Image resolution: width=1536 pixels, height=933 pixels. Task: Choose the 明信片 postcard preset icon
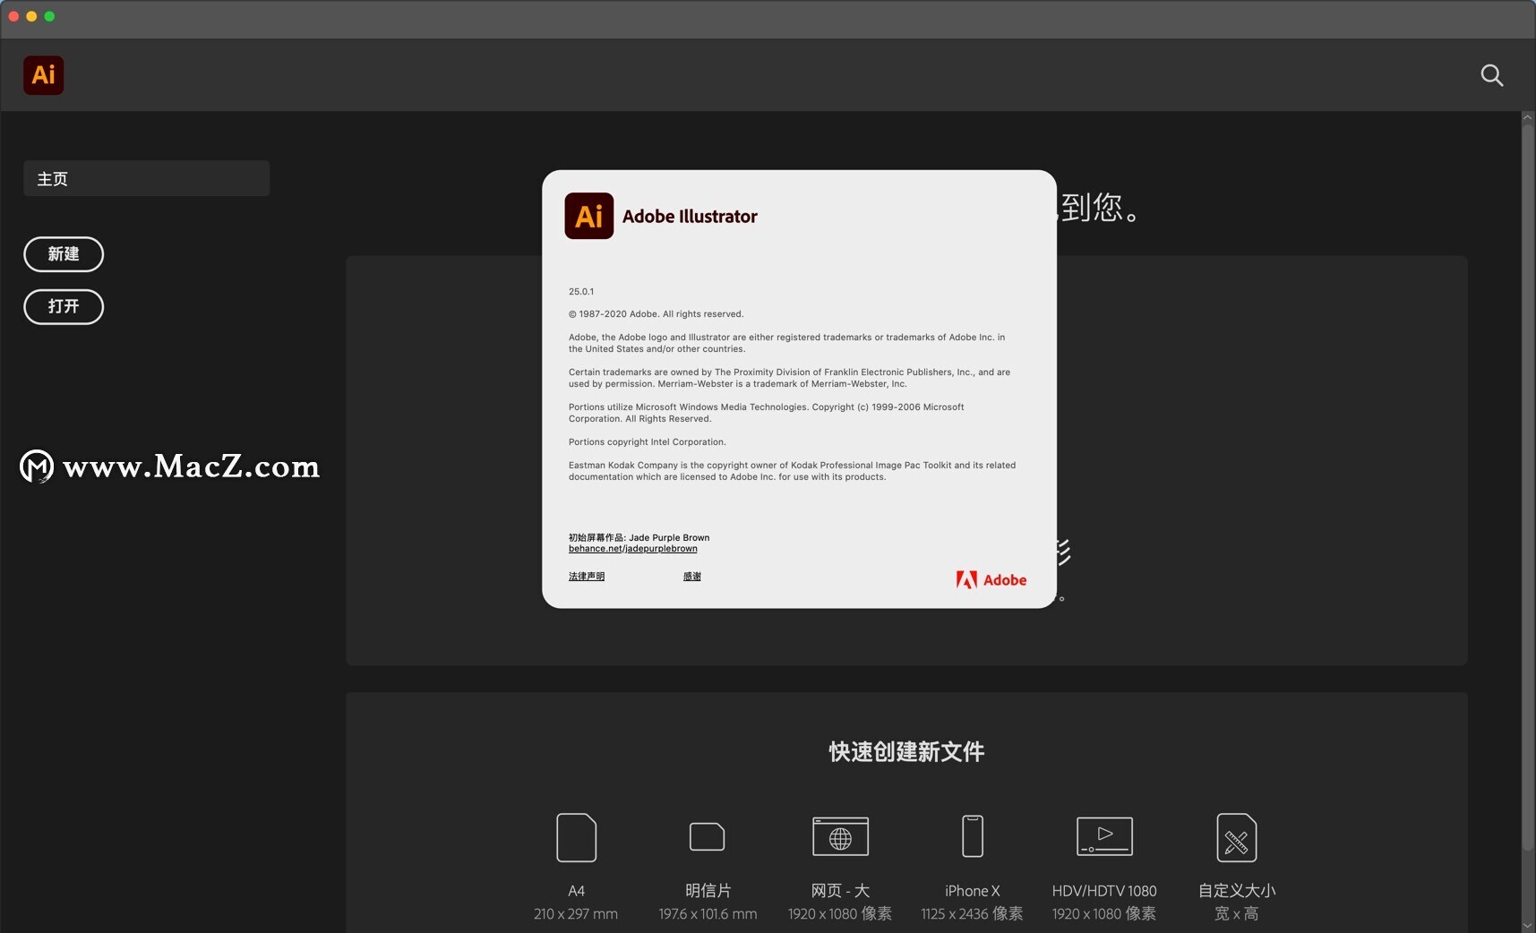(707, 836)
